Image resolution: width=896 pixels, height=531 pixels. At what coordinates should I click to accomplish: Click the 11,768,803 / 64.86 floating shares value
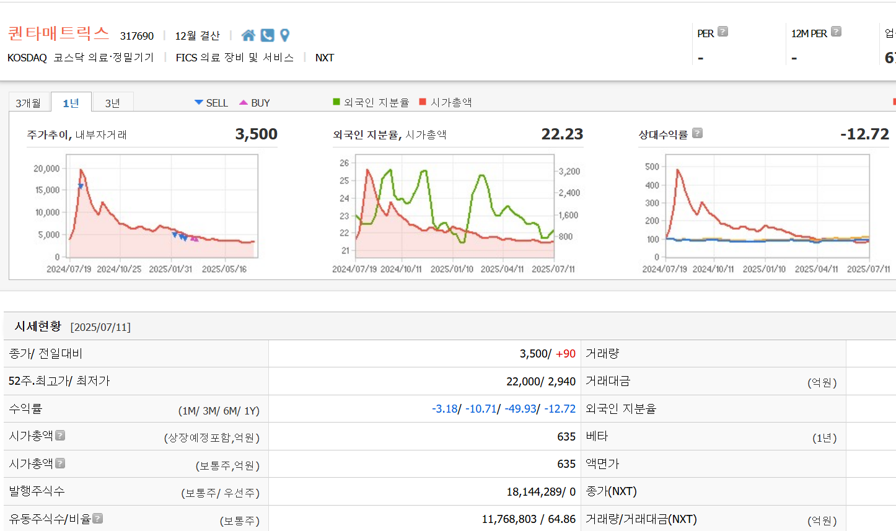coord(529,519)
